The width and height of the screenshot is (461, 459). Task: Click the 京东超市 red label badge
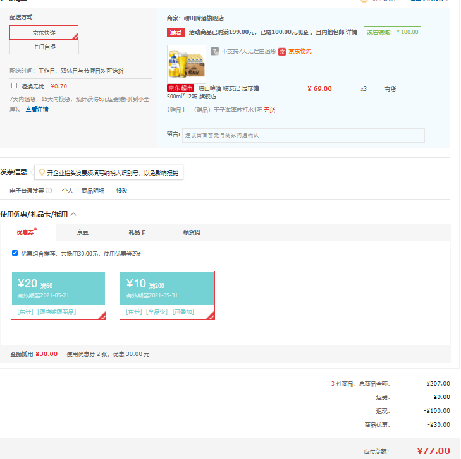180,88
